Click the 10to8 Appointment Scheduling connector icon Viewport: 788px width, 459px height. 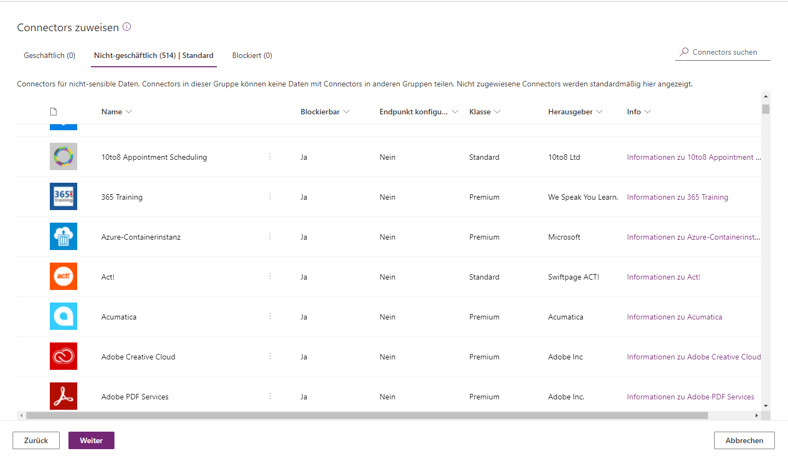(63, 157)
